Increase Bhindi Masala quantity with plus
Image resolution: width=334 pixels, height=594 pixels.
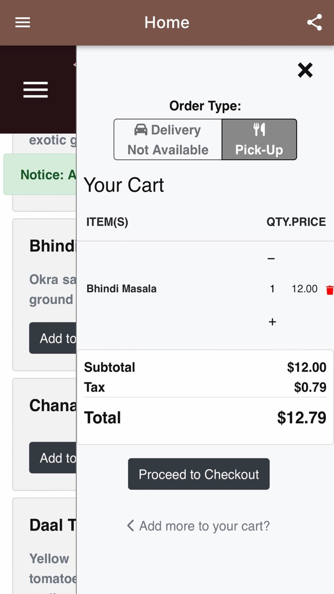pos(272,322)
